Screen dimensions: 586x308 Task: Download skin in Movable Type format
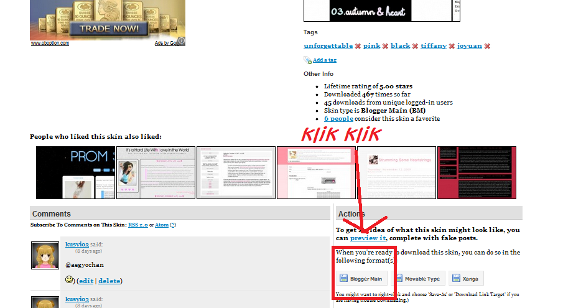point(418,279)
